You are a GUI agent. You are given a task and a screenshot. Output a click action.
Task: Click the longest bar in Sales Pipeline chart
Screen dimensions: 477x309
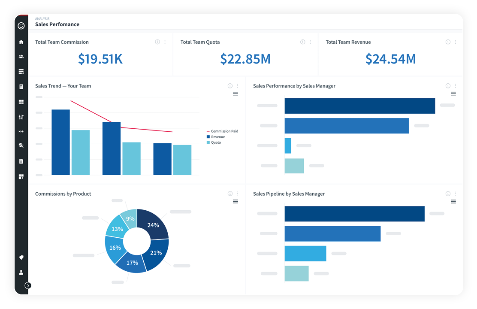[x=355, y=214]
